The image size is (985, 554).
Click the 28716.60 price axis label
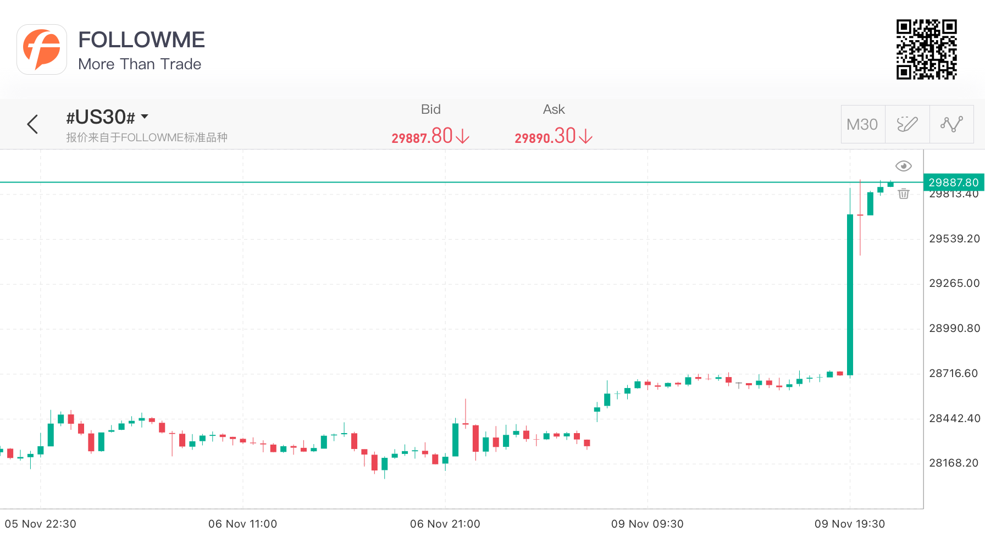pyautogui.click(x=954, y=373)
